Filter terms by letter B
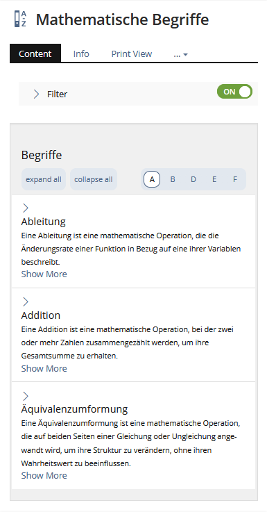Image resolution: width=267 pixels, height=512 pixels. [173, 179]
